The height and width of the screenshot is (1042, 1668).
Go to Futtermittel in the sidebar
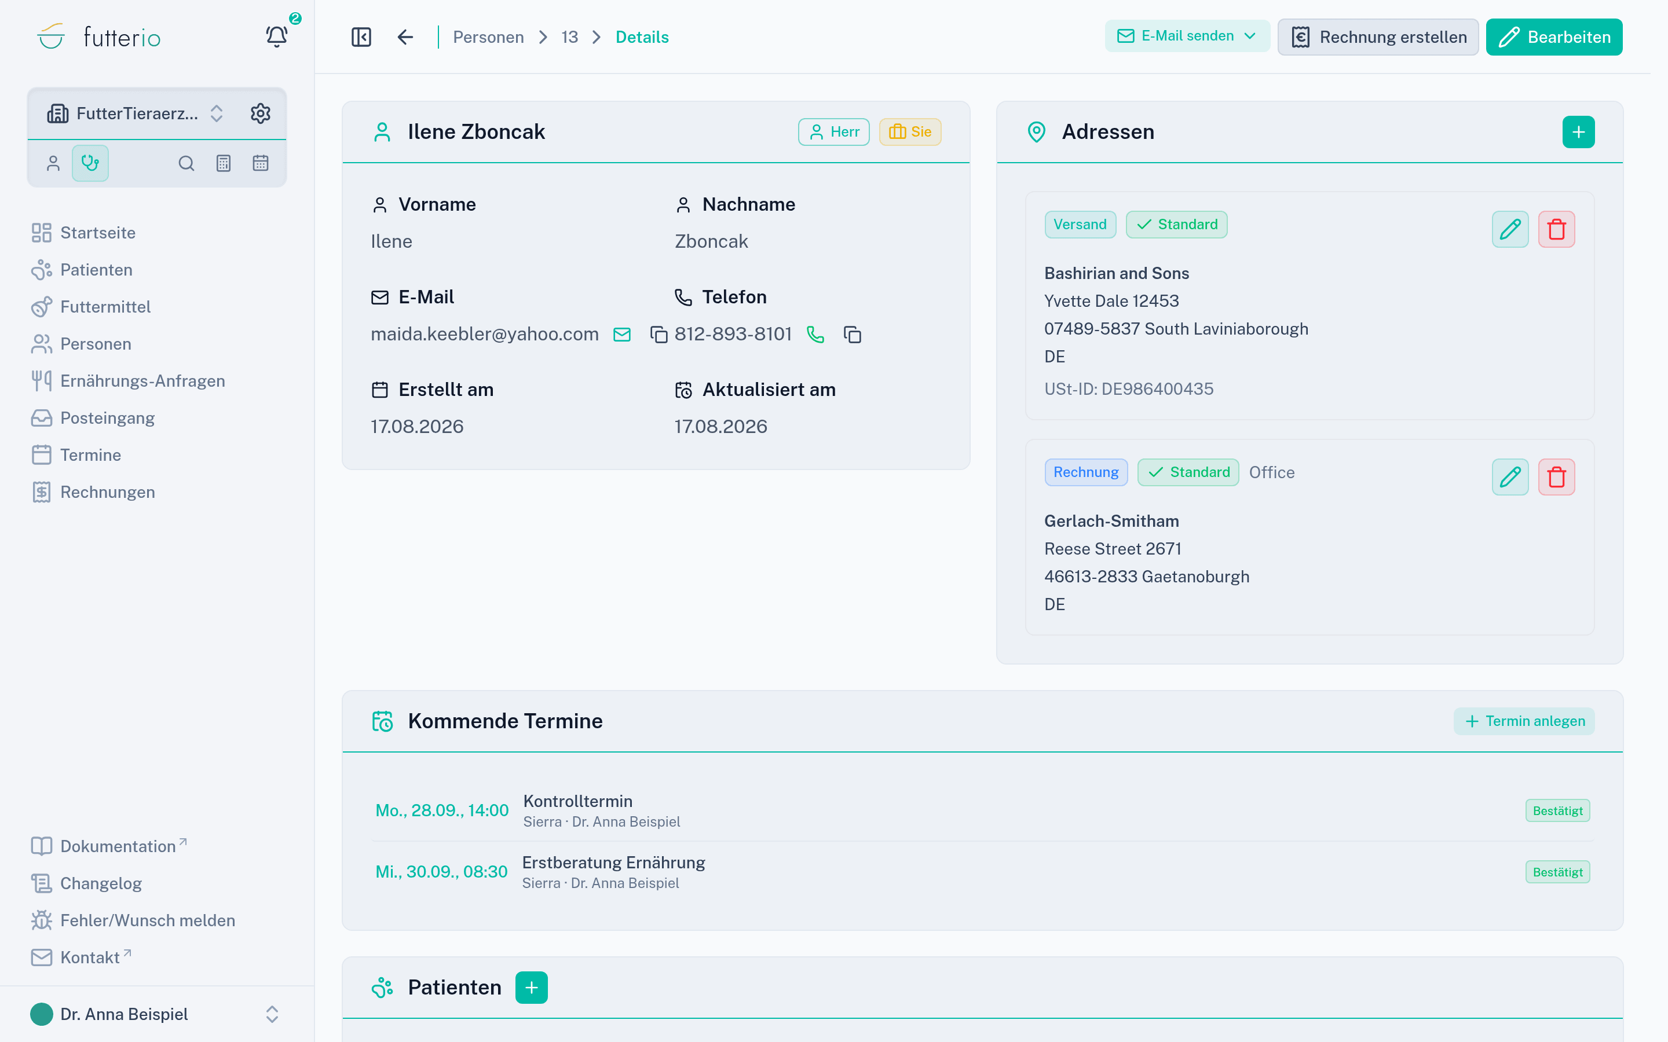[x=91, y=307]
